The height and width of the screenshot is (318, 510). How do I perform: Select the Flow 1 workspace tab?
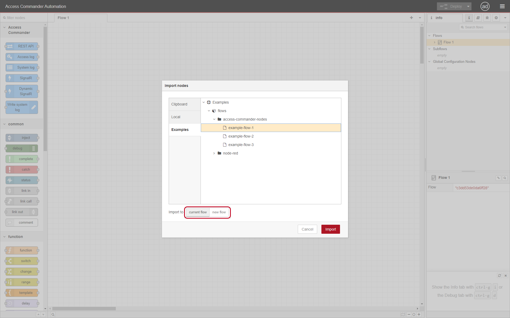[x=81, y=18]
